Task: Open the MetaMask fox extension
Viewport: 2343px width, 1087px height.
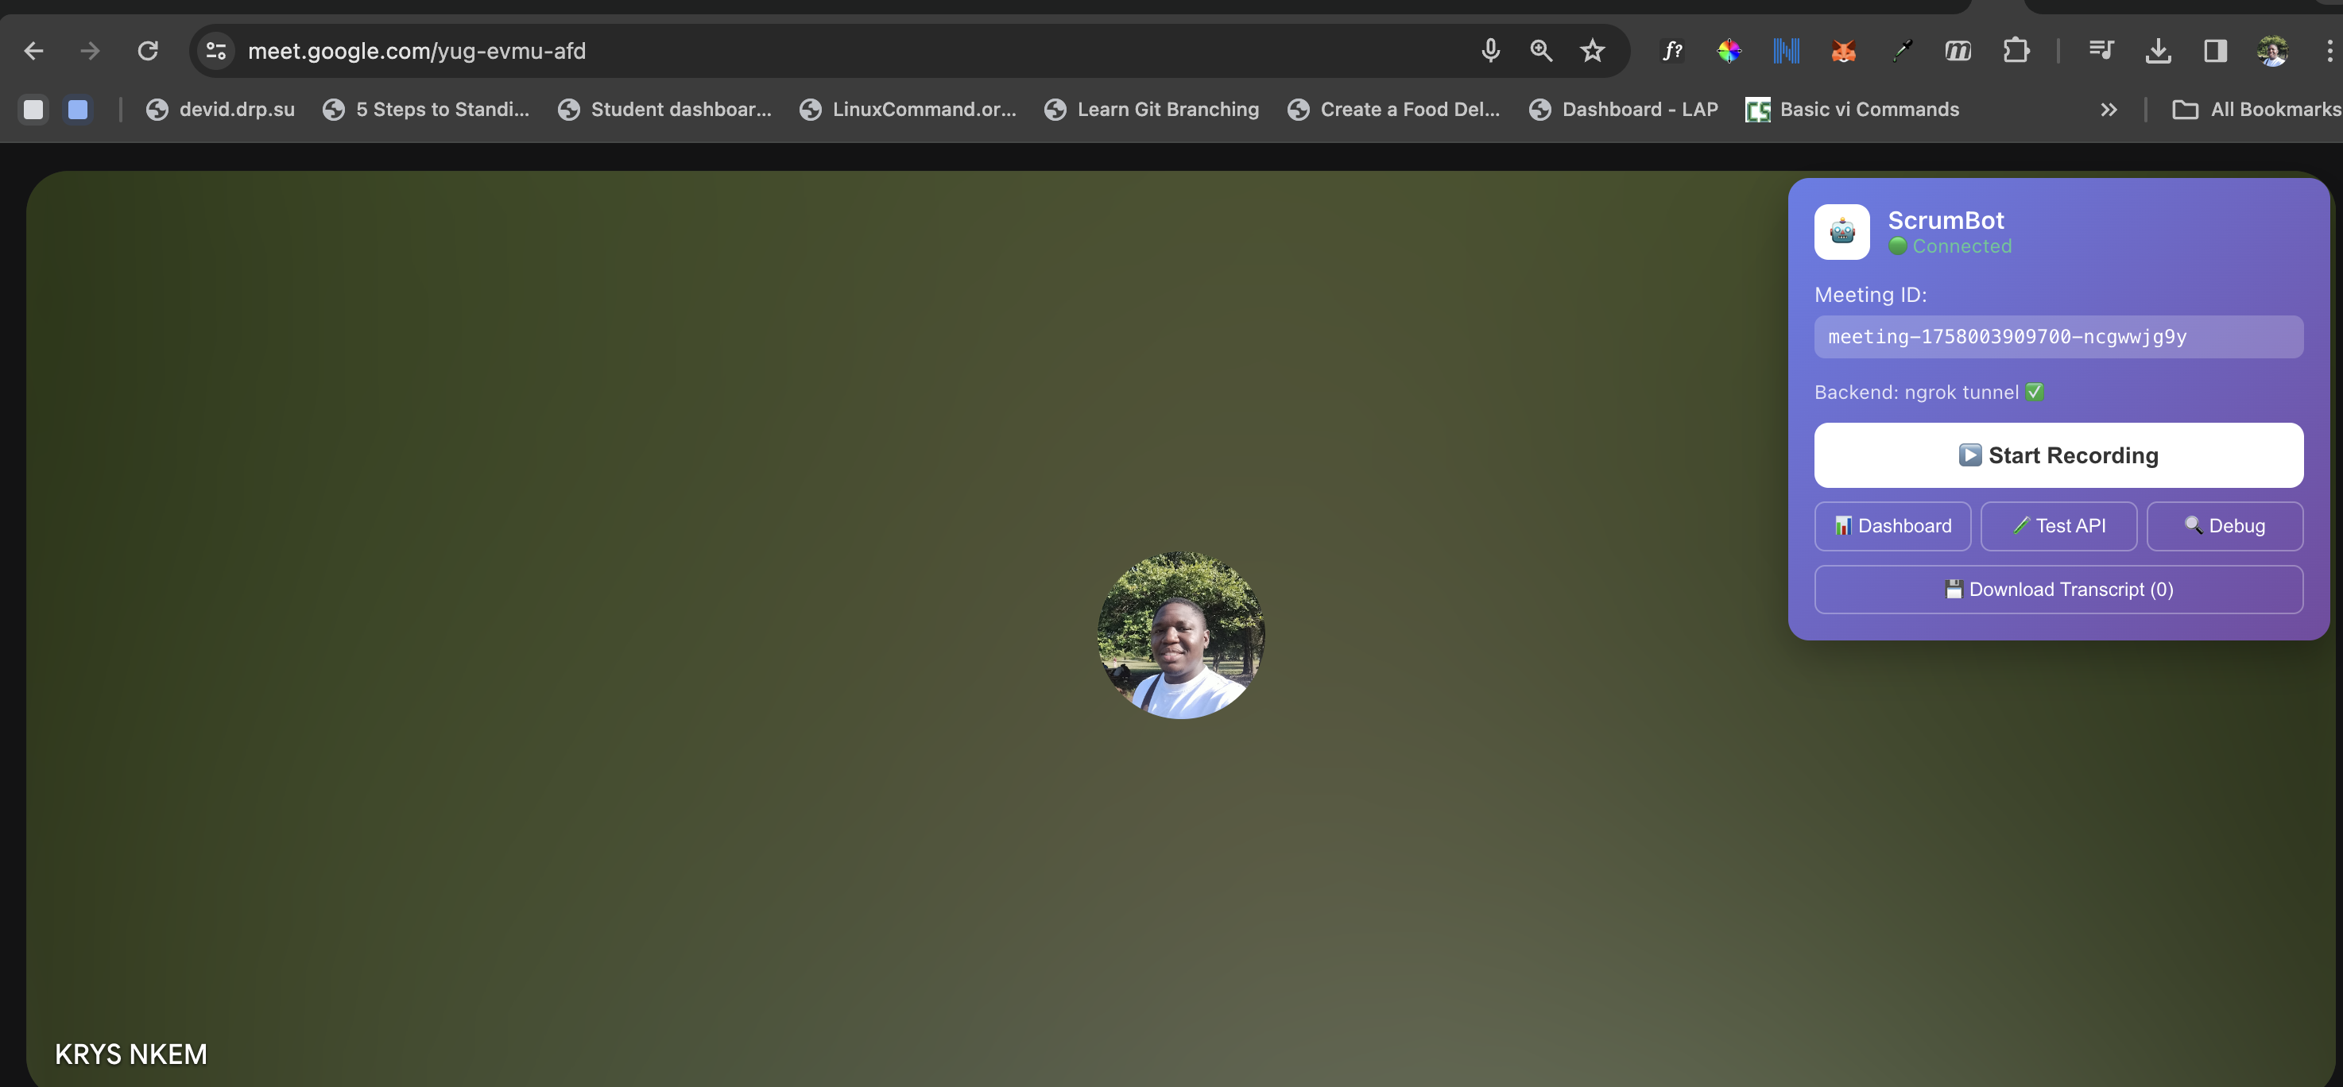Action: coord(1843,51)
